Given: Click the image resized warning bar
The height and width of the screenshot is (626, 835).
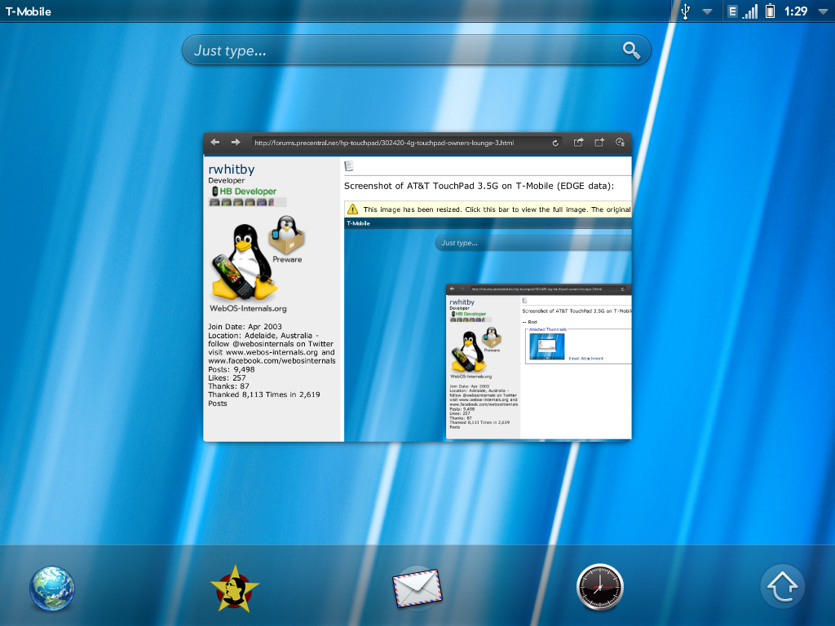Looking at the screenshot, I should tap(488, 209).
